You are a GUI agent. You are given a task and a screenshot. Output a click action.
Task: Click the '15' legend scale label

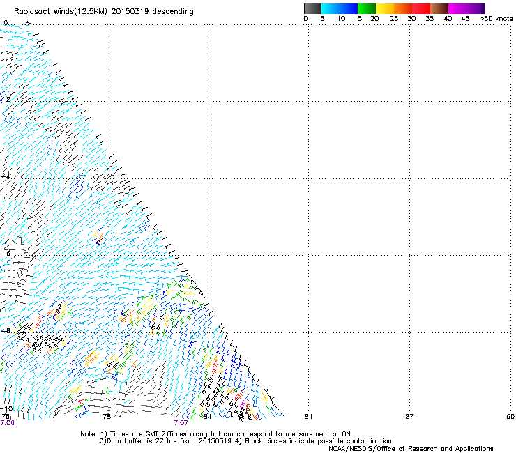pos(358,19)
